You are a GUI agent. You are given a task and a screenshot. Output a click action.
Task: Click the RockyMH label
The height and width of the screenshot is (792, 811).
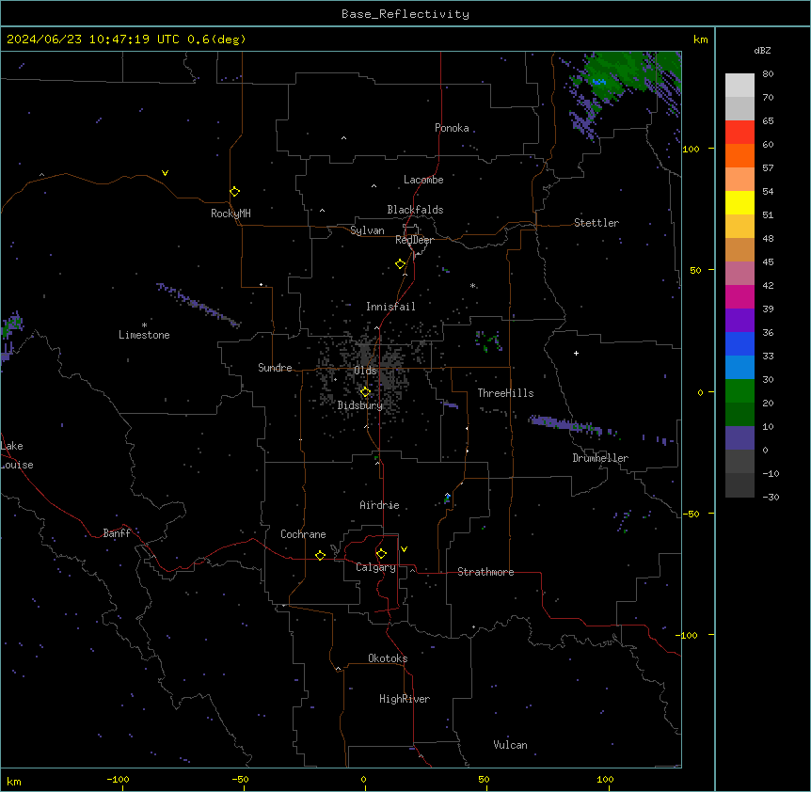pos(231,214)
